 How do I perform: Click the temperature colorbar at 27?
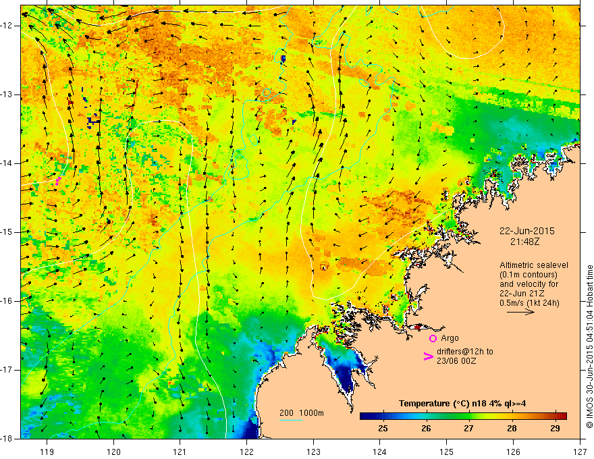click(x=469, y=416)
